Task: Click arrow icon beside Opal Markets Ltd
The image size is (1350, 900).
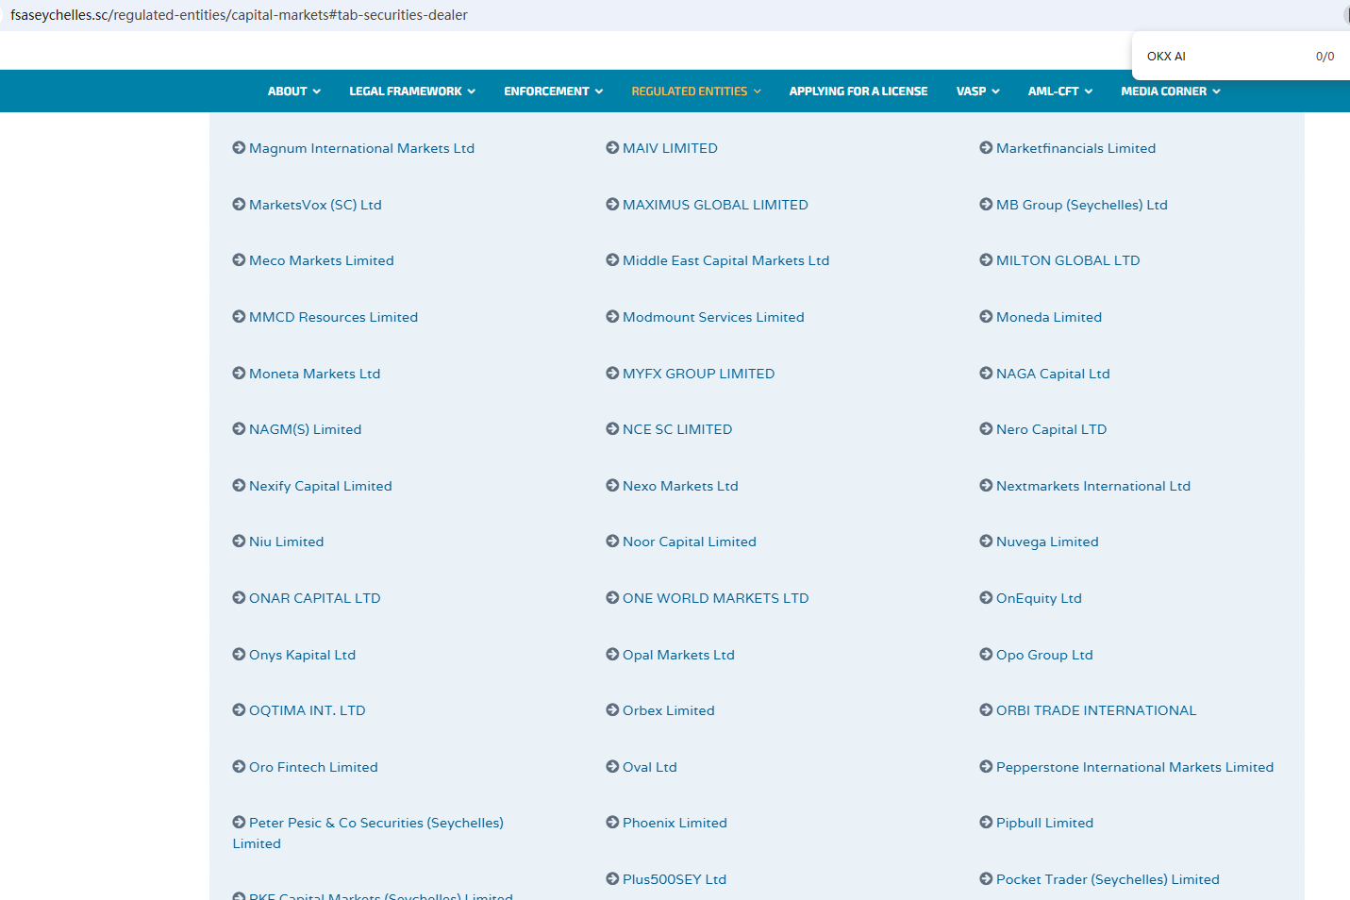Action: (x=612, y=655)
